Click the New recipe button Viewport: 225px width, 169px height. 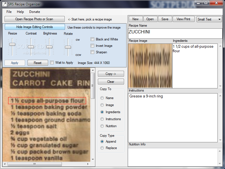coord(136,19)
